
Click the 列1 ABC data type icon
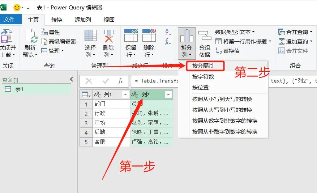[x=98, y=95]
